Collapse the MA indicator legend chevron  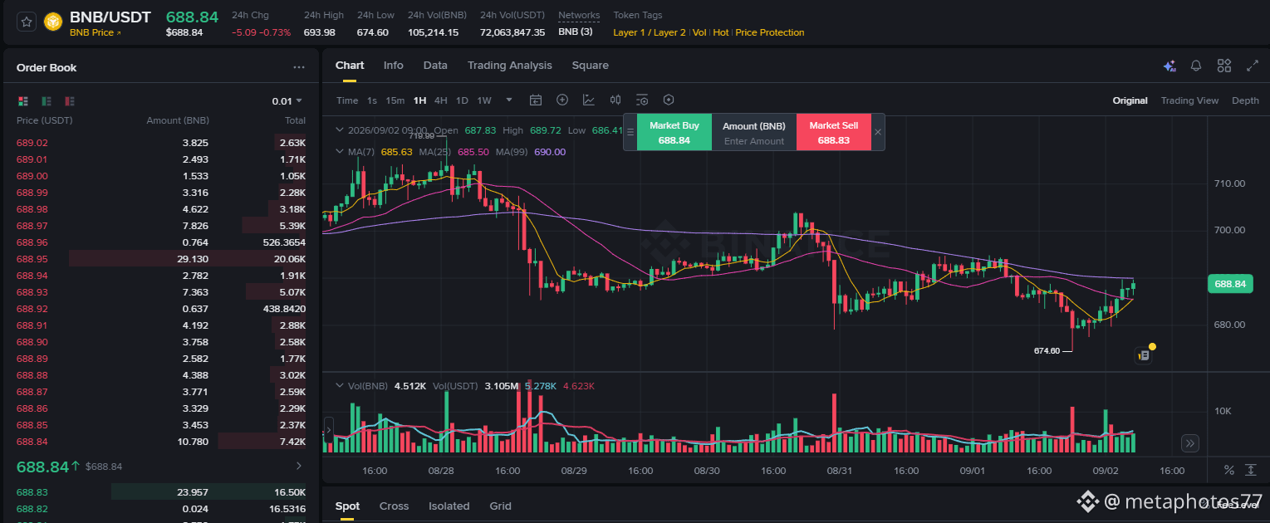[339, 152]
